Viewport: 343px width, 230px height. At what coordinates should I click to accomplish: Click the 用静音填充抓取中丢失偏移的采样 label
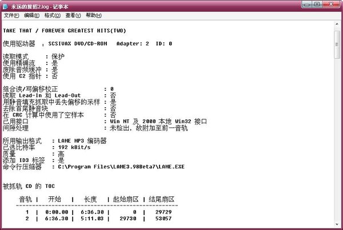click(x=51, y=102)
